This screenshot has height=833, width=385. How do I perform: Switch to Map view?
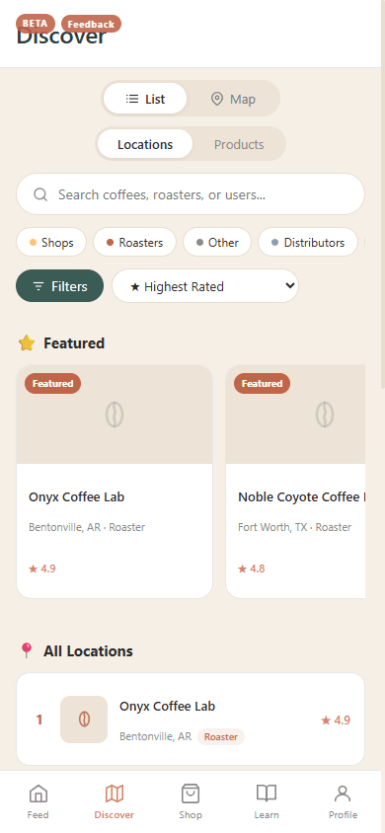(x=233, y=99)
